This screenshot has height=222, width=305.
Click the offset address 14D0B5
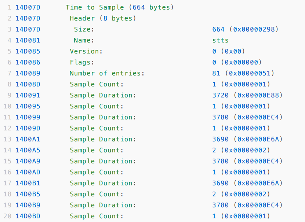(28, 194)
